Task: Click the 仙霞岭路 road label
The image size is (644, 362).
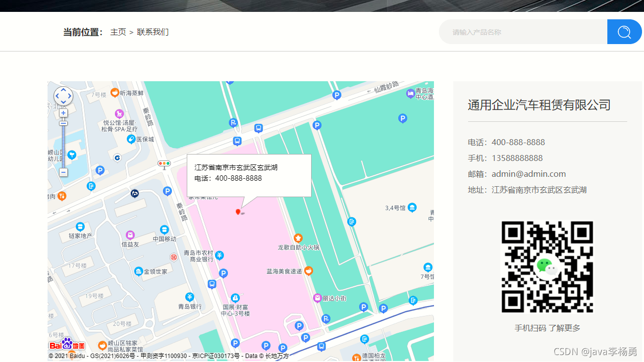Action: coord(386,88)
